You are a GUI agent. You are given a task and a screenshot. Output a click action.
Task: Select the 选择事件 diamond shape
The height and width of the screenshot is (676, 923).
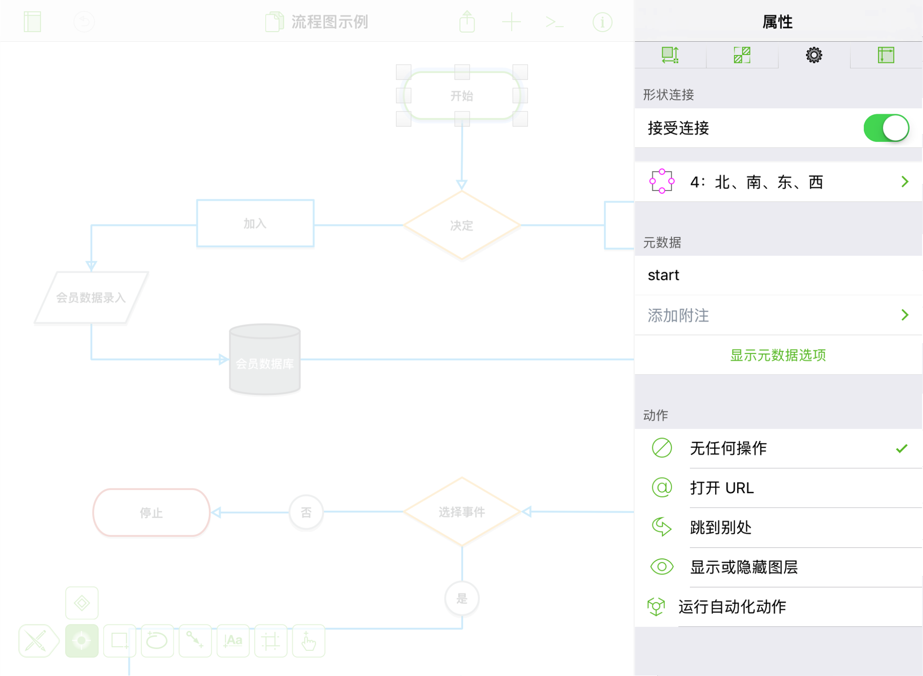(461, 512)
